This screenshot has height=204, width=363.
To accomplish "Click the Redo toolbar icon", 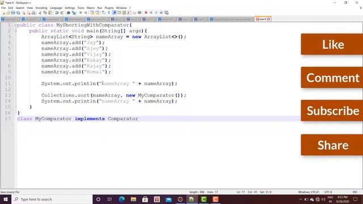I will (62, 12).
